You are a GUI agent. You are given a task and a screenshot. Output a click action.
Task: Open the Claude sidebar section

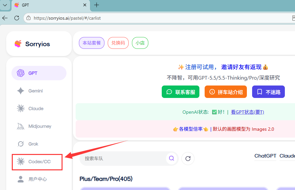click(39, 108)
